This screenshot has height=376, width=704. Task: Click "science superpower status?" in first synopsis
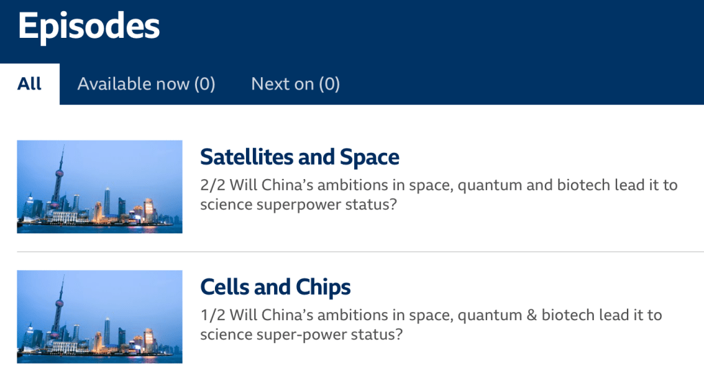pyautogui.click(x=298, y=205)
